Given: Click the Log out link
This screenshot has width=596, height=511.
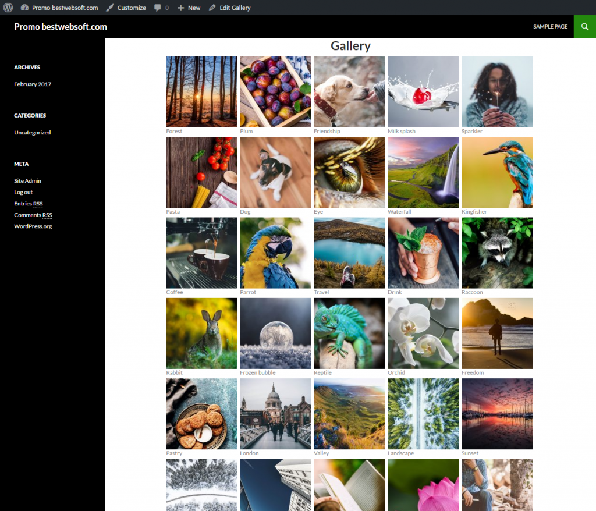Looking at the screenshot, I should pyautogui.click(x=23, y=192).
